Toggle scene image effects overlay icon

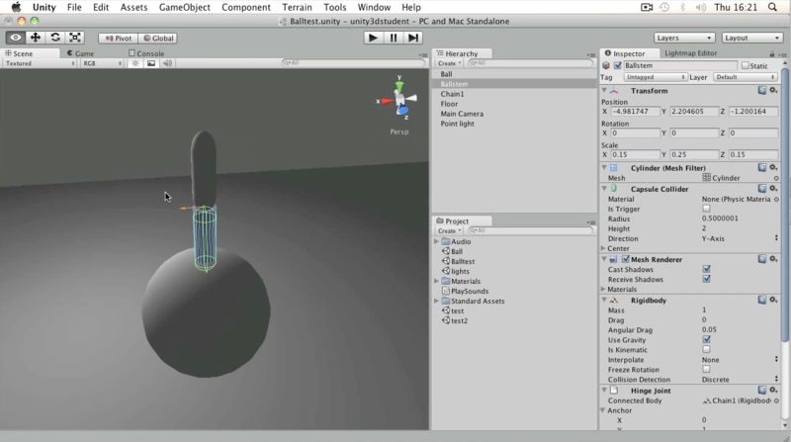coord(151,63)
